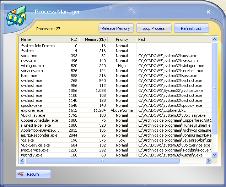Select the iTunesHelper.exe process
226x187 pixels.
pos(115,125)
